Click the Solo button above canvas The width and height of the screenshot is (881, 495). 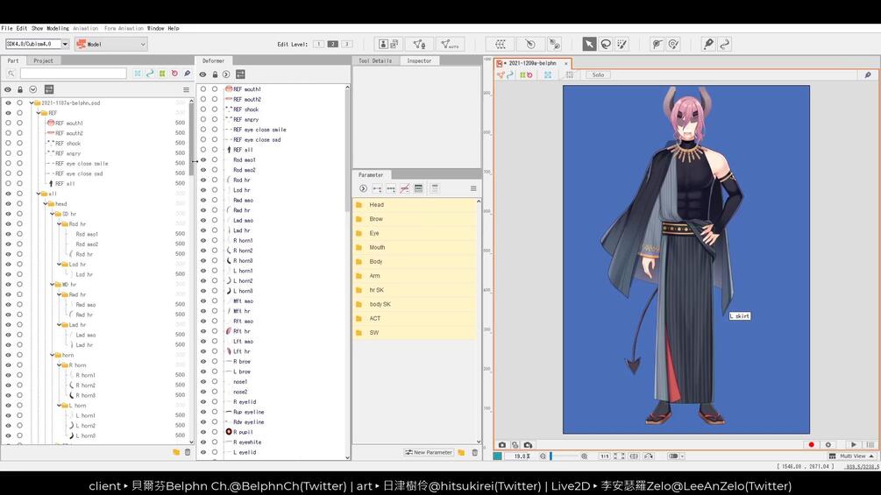click(x=598, y=74)
